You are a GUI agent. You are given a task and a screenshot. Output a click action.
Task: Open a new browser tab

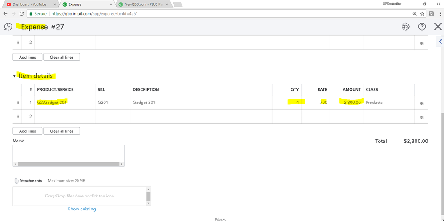click(x=178, y=4)
